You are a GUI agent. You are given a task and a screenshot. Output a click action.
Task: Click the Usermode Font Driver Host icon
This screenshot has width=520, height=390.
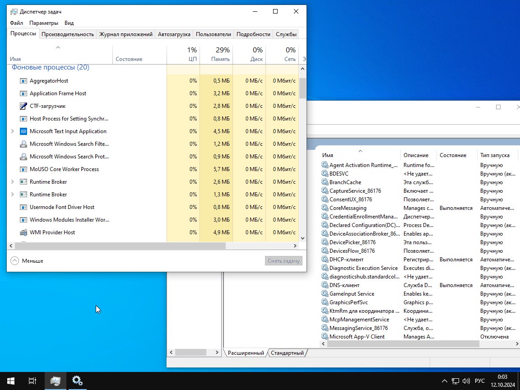click(x=23, y=207)
